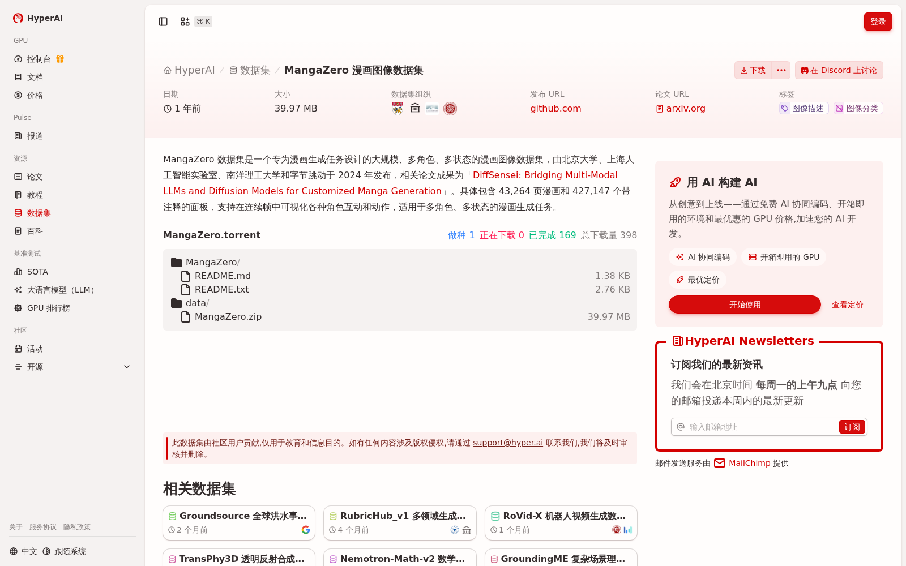Expand the 开源 chevron in sidebar
Viewport: 906px width, 566px height.
127,367
